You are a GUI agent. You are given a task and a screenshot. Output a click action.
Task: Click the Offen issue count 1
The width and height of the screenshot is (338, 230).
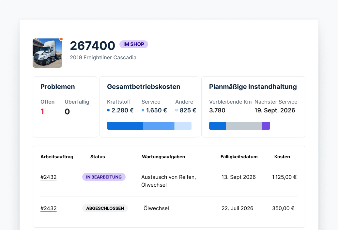[42, 111]
